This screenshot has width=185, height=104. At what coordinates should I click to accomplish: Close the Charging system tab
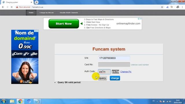pyautogui.click(x=32, y=2)
